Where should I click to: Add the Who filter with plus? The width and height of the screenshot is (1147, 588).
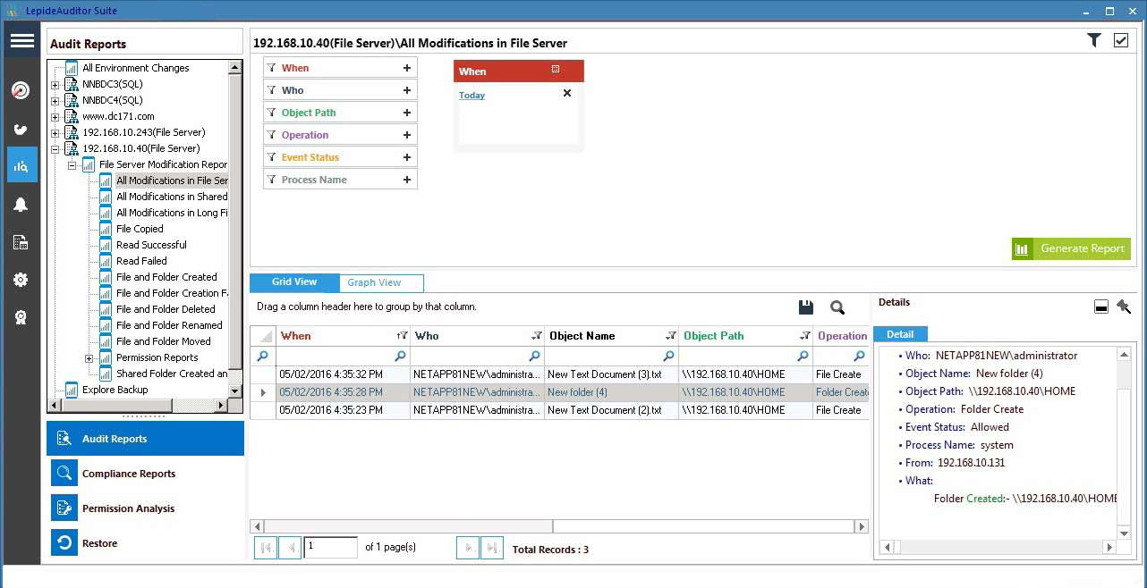coord(407,90)
